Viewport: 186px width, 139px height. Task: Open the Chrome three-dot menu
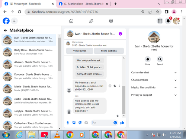[181, 12]
